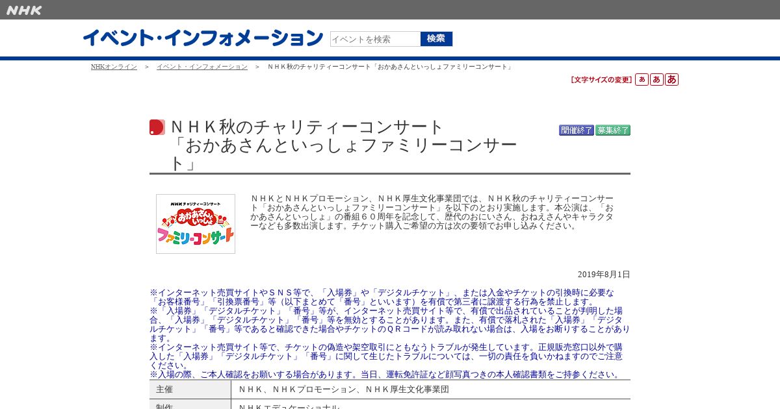Click the 主催 table header cell
This screenshot has height=409, width=780.
(x=190, y=390)
